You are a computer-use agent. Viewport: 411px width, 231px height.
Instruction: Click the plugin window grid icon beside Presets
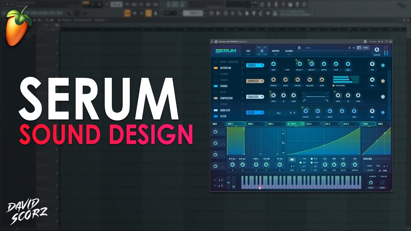[x=365, y=41]
